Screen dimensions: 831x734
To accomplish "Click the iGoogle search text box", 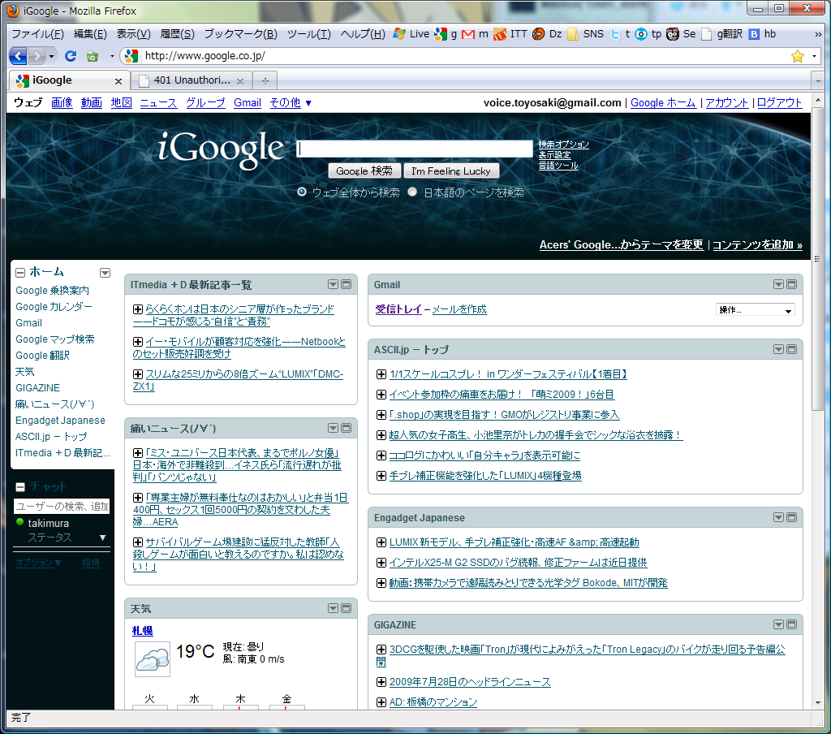I will pos(415,149).
